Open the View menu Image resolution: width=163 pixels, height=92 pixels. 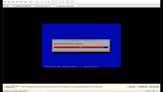click(x=13, y=2)
